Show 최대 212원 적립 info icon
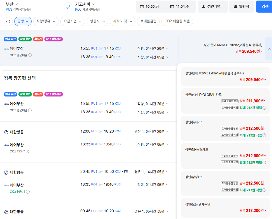The width and height of the screenshot is (272, 219). 264,108
